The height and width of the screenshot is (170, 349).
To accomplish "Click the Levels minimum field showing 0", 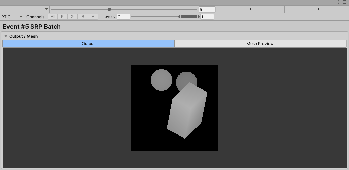I will click(124, 17).
